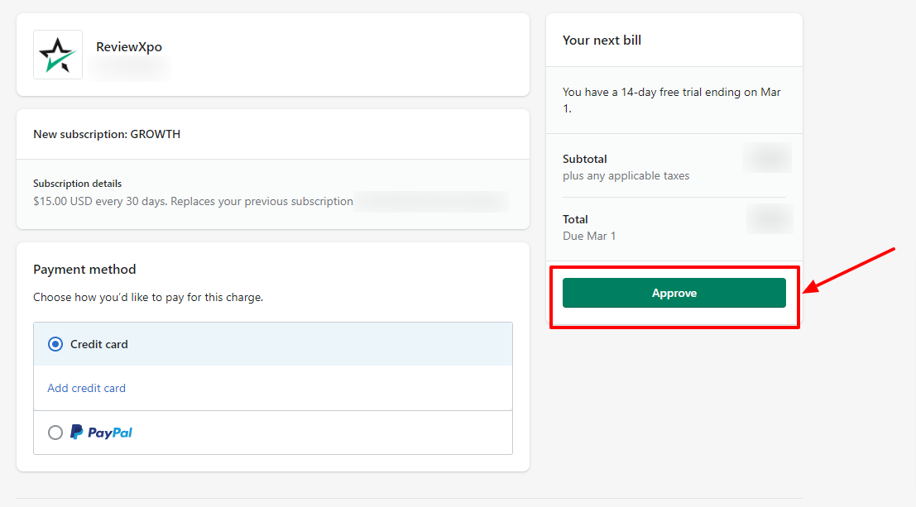Click the Due Mar 1 text
Viewport: 916px width, 507px height.
(589, 236)
